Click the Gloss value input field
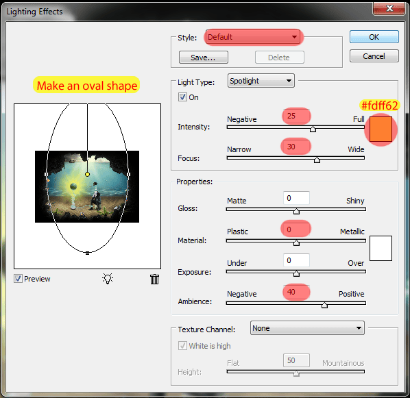This screenshot has height=398, width=410. pos(296,198)
